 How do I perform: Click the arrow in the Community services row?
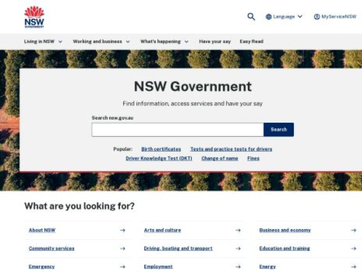122,248
